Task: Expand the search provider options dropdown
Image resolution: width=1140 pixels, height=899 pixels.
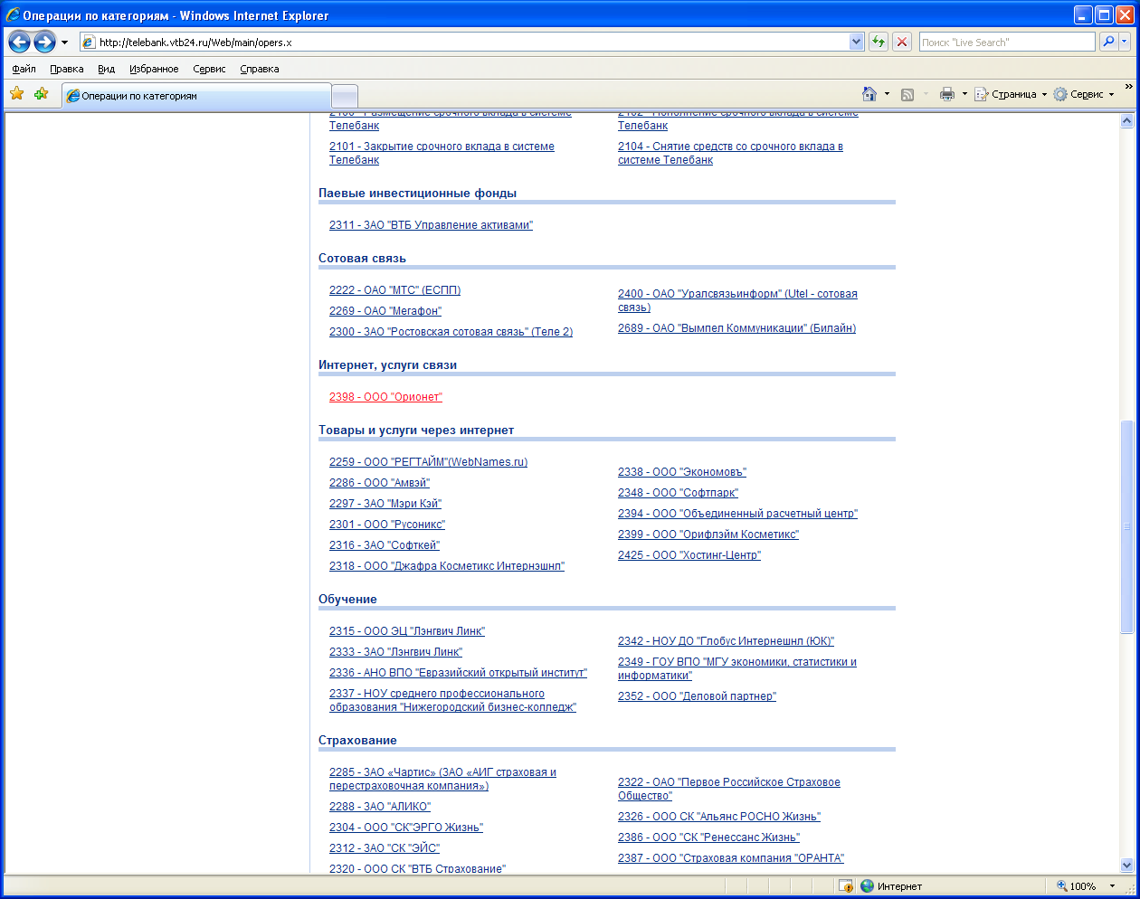Action: [x=1125, y=42]
